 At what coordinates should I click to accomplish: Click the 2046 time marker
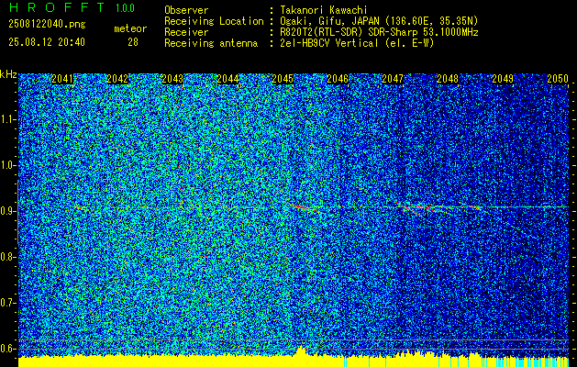tap(338, 79)
